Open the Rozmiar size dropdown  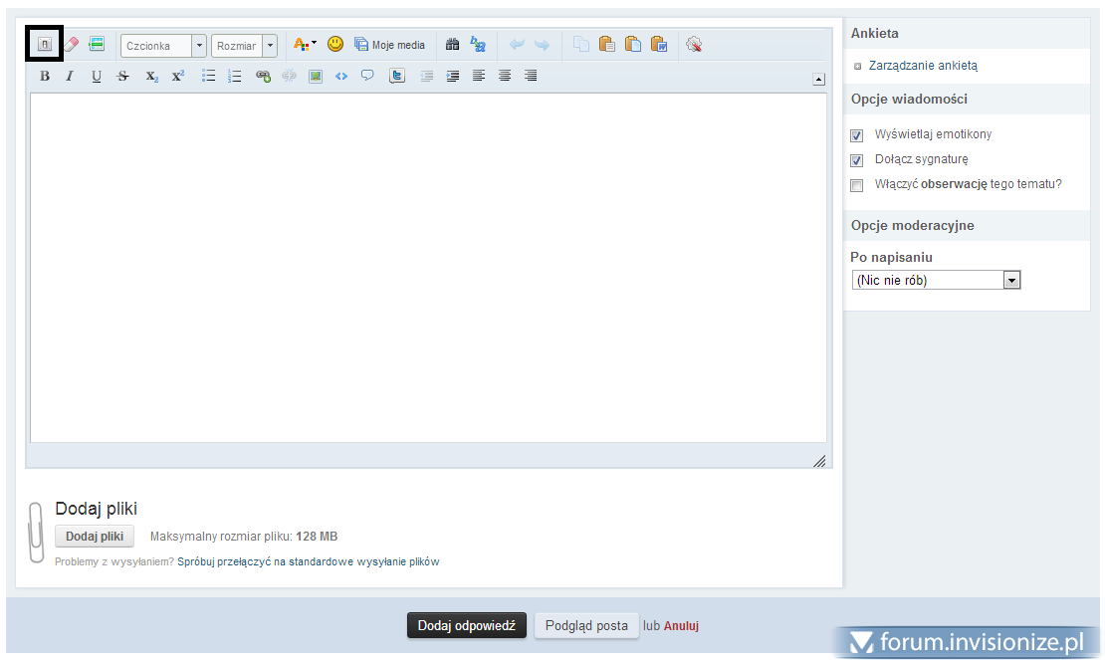click(x=244, y=46)
